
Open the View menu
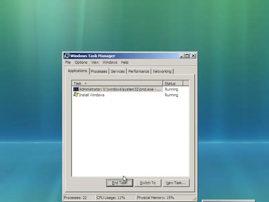95,62
